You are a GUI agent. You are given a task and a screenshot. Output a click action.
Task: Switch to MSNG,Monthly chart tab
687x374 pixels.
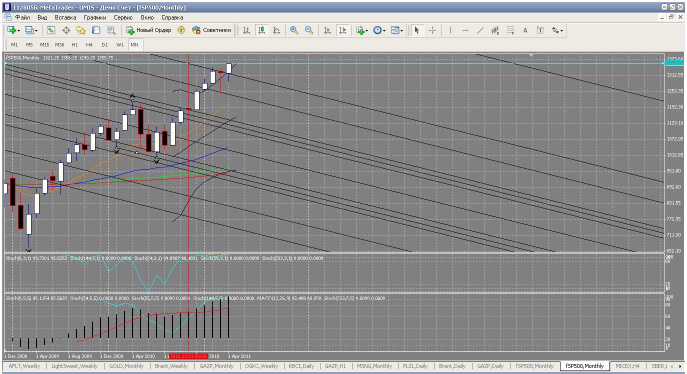point(374,366)
